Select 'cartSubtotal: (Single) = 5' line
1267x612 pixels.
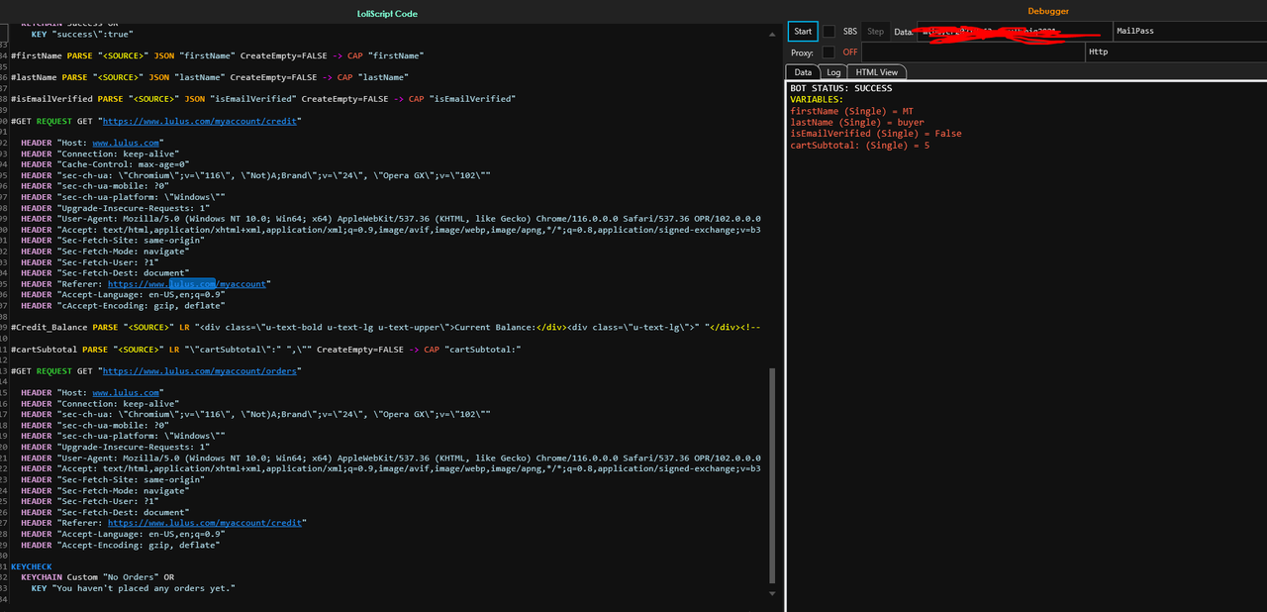point(860,146)
